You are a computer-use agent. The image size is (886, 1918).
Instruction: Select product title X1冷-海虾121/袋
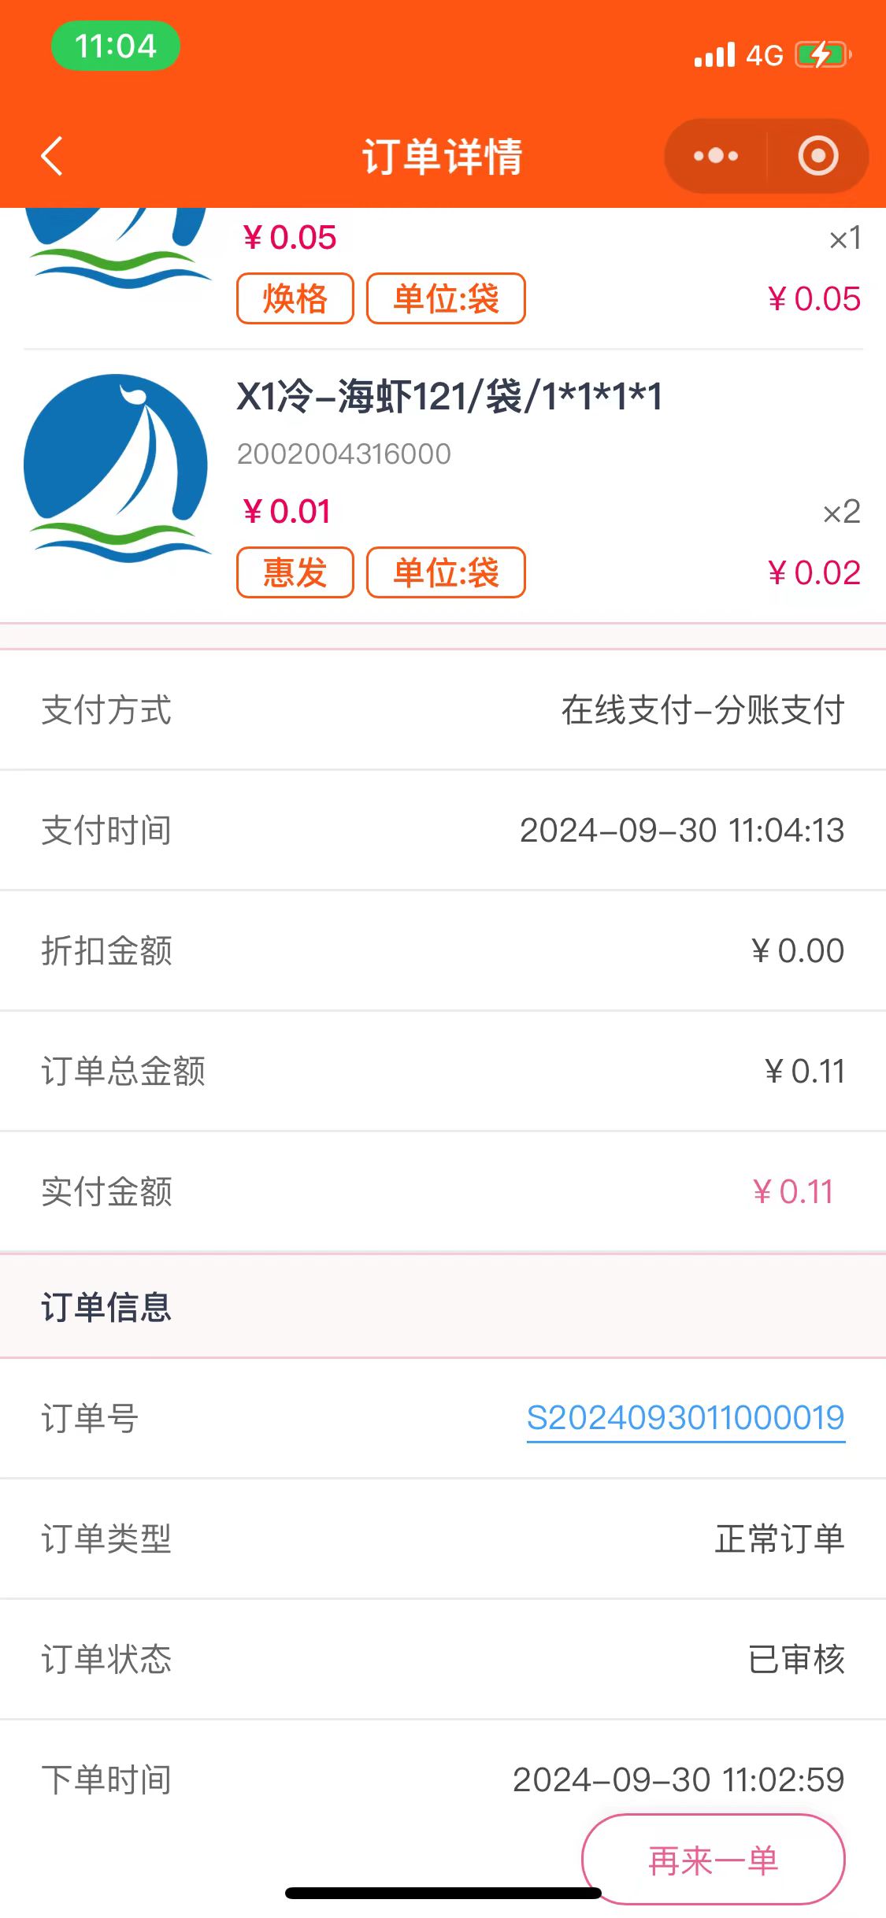point(449,396)
